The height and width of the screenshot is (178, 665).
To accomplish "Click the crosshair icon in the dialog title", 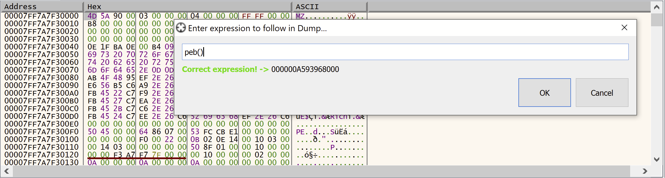I will point(181,28).
